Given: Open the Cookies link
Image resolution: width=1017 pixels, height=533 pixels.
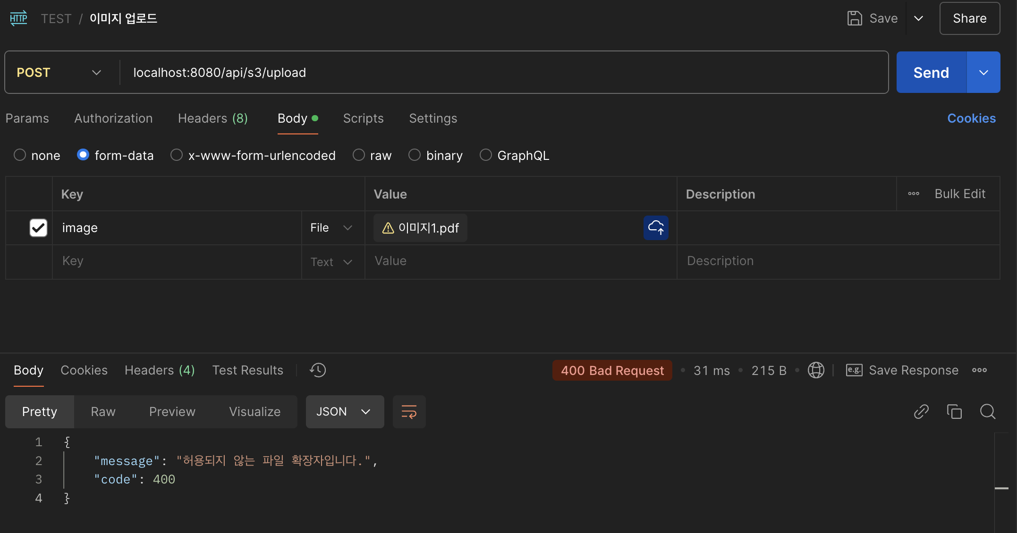Looking at the screenshot, I should coord(971,118).
